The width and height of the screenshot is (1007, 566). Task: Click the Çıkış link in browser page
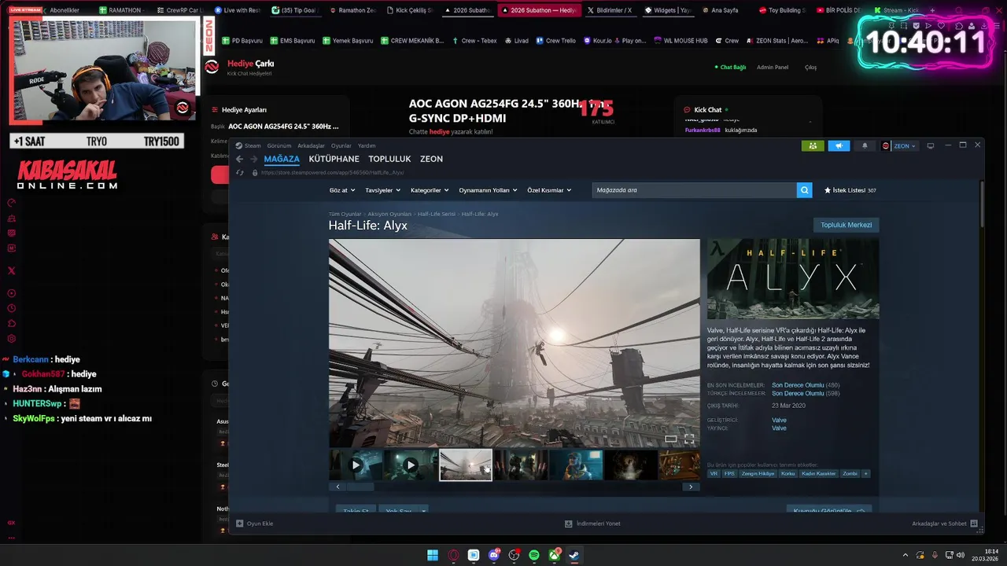tap(810, 67)
